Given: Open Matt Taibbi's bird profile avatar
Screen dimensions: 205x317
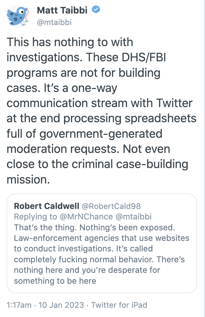Looking at the screenshot, I should [x=18, y=16].
